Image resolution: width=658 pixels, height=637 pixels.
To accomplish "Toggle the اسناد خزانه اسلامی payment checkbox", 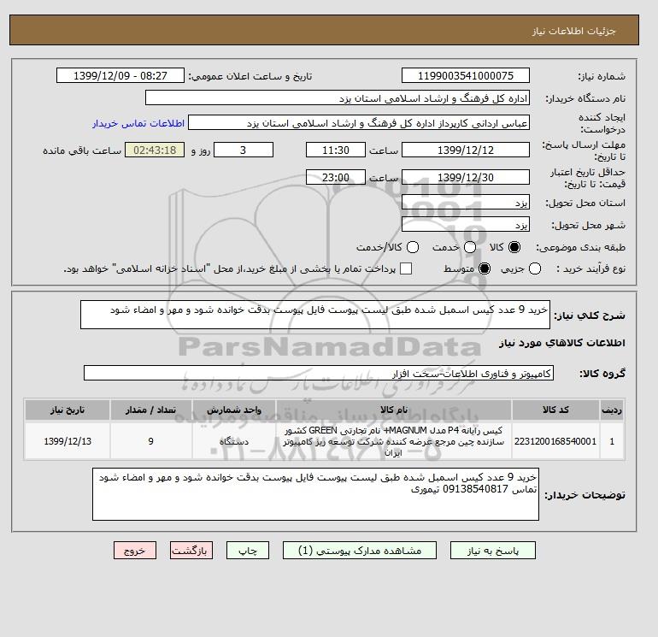I will (406, 268).
